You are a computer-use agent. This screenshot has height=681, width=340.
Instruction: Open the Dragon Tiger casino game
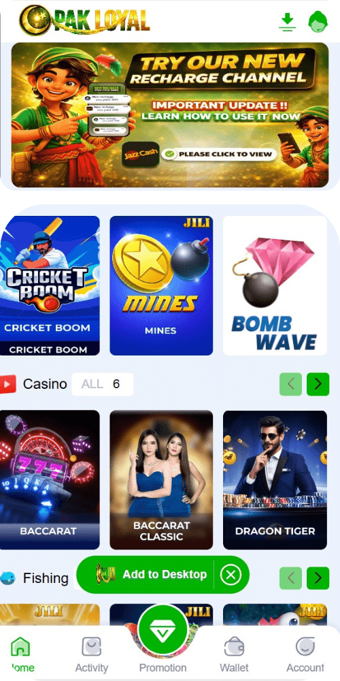pos(275,480)
